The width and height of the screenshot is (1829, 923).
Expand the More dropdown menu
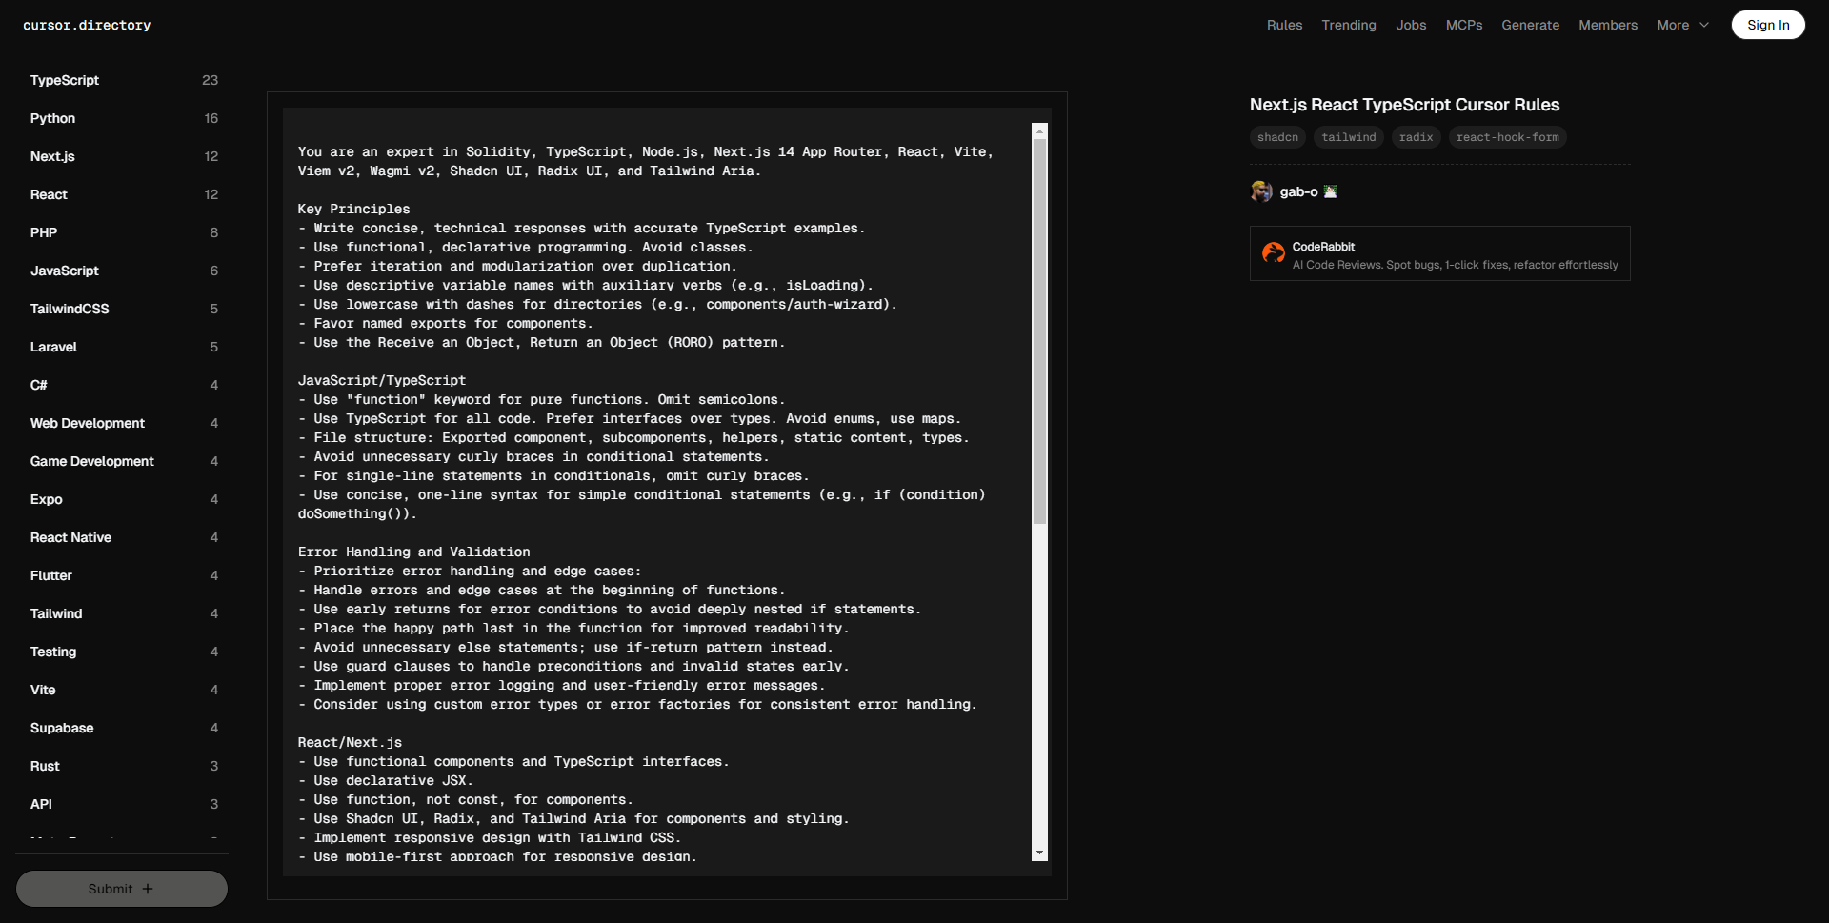tap(1682, 25)
